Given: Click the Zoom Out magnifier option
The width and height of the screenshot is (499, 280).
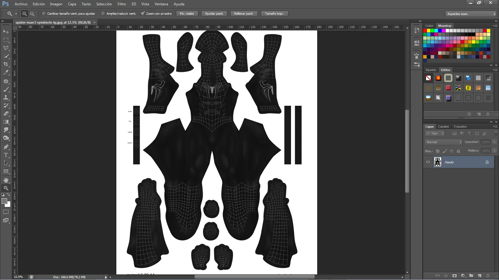Looking at the screenshot, I should pos(32,14).
